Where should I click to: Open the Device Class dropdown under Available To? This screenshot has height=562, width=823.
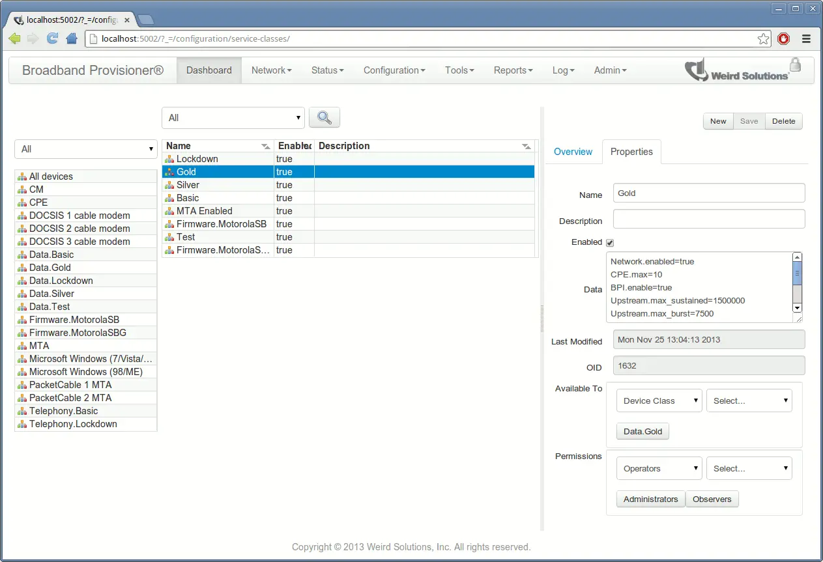[659, 400]
